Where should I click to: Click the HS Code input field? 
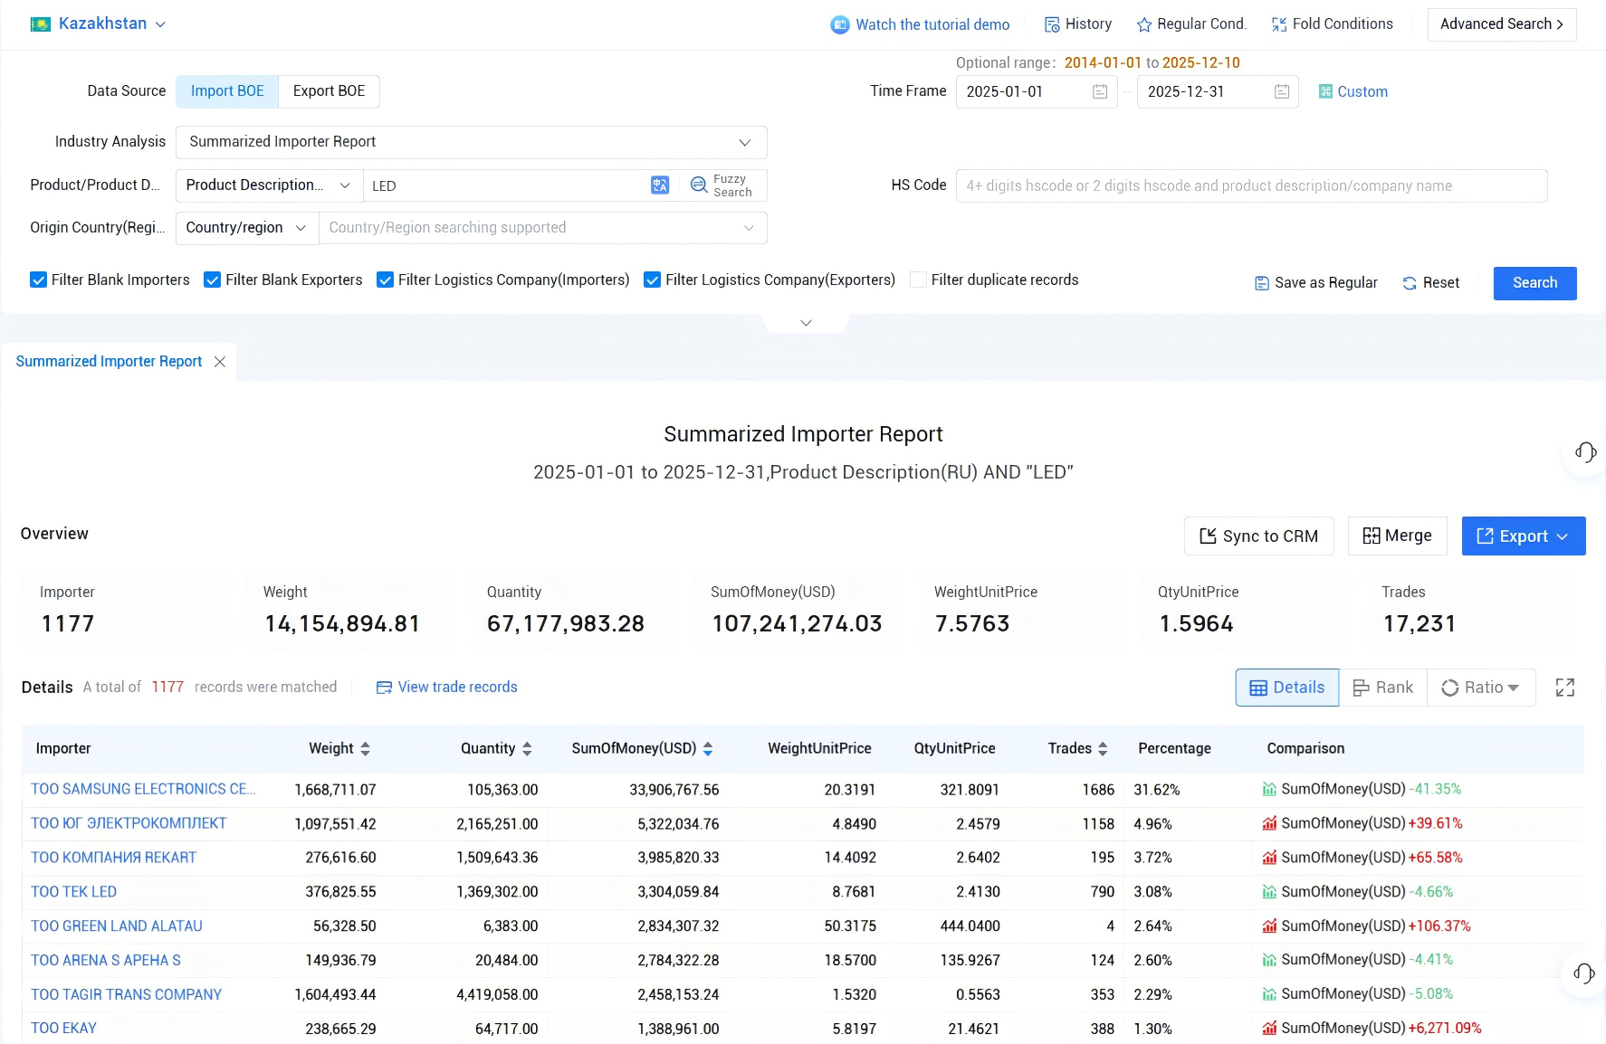tap(1252, 185)
